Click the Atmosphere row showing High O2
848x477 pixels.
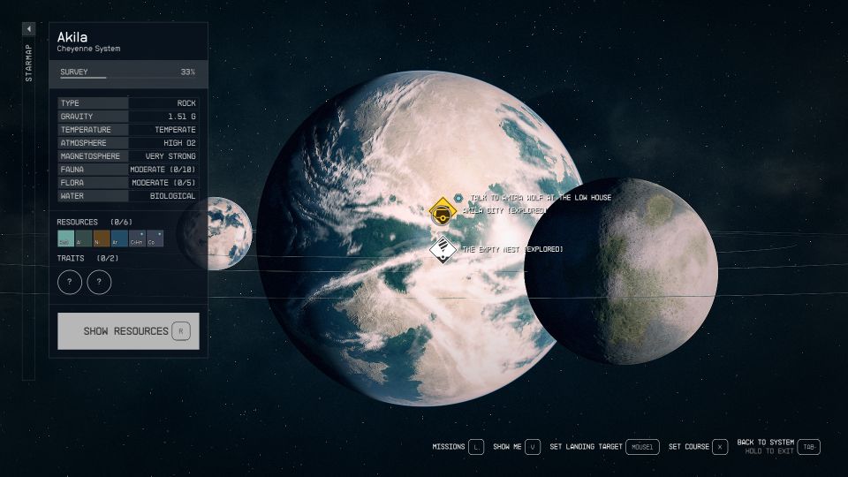point(128,143)
